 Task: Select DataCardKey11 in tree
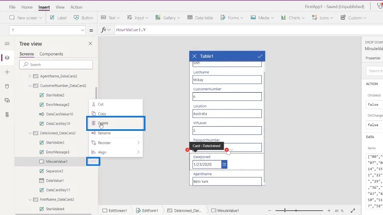point(58,190)
